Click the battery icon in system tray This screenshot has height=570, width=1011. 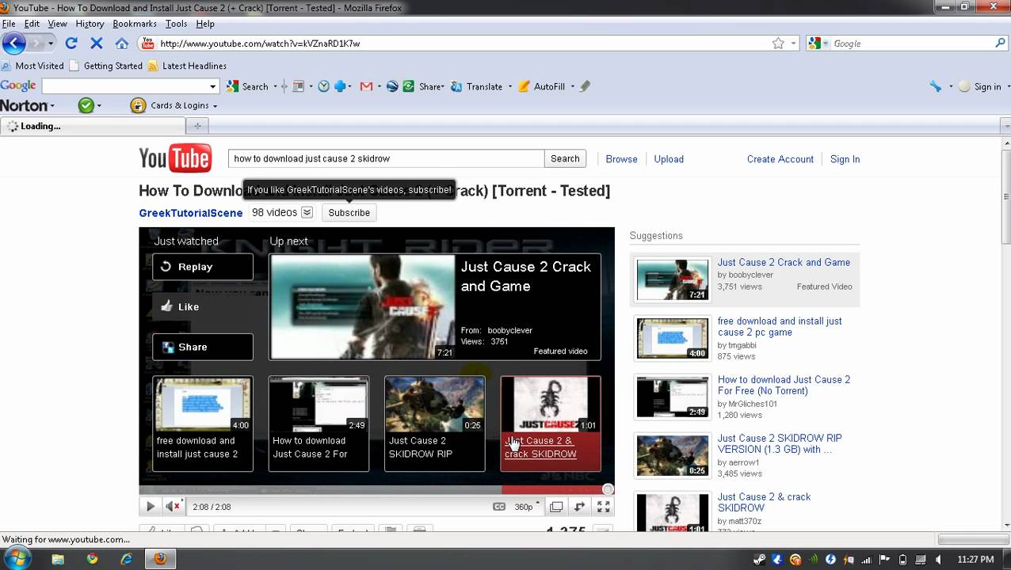coord(902,560)
